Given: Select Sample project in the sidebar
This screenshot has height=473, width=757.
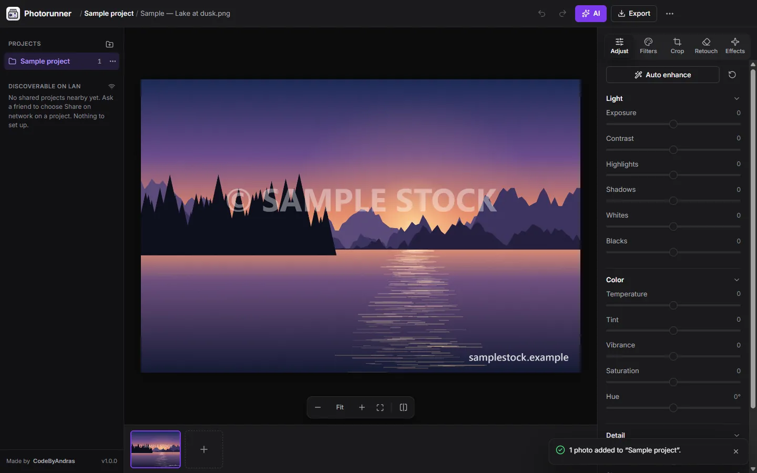Looking at the screenshot, I should point(62,61).
